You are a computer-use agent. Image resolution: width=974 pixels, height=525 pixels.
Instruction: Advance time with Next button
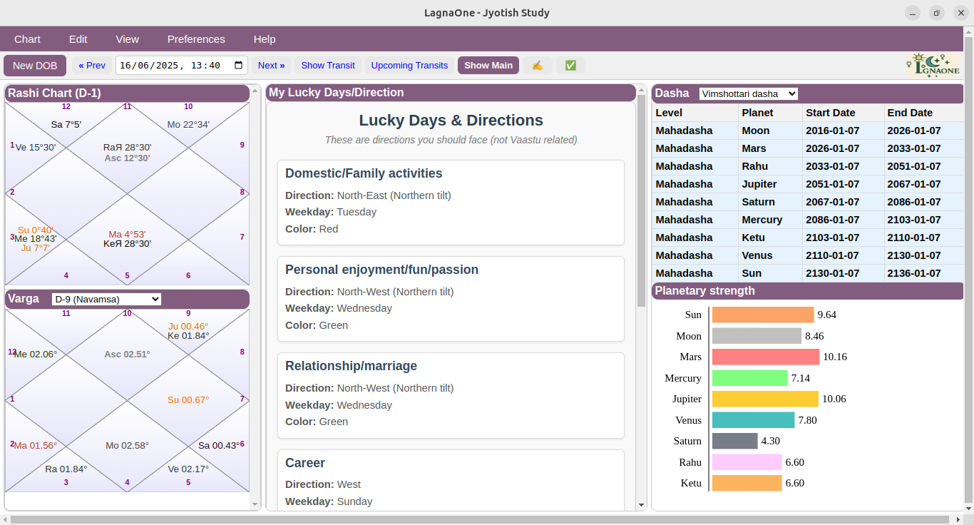pos(271,66)
